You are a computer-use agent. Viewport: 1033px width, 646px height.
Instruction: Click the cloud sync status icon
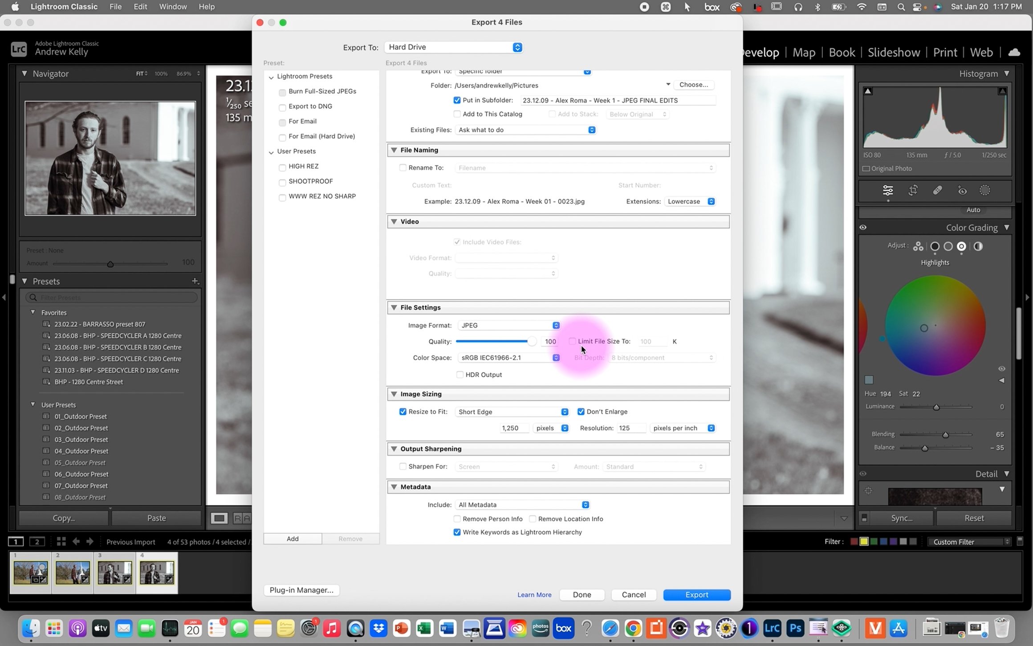1014,53
